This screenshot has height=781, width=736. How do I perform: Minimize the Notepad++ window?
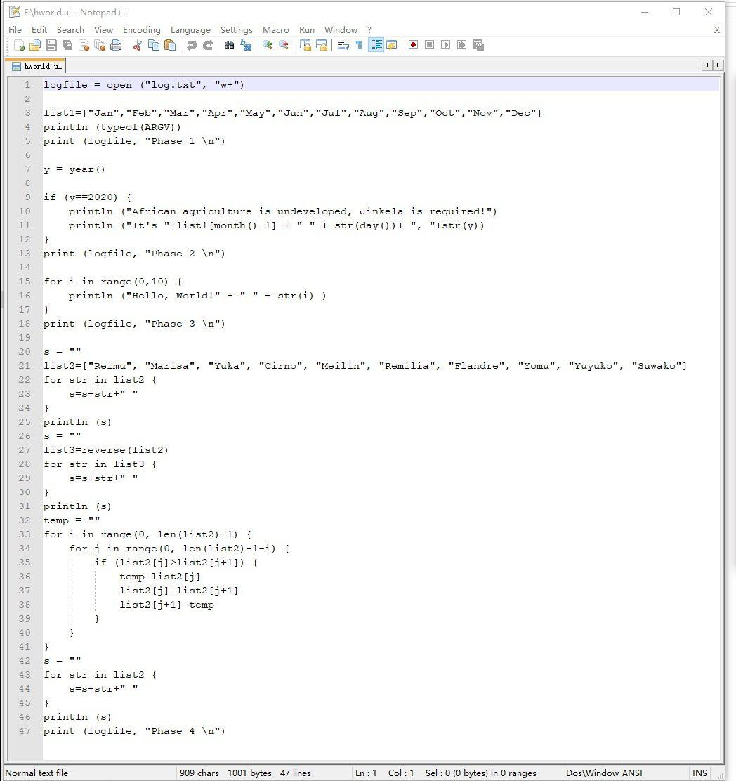[x=645, y=12]
